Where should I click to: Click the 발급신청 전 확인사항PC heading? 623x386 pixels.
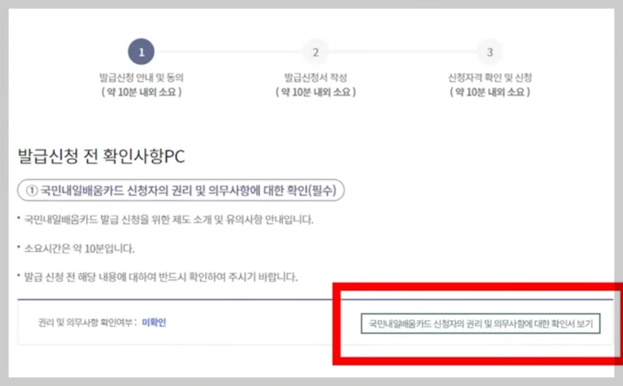(x=101, y=156)
